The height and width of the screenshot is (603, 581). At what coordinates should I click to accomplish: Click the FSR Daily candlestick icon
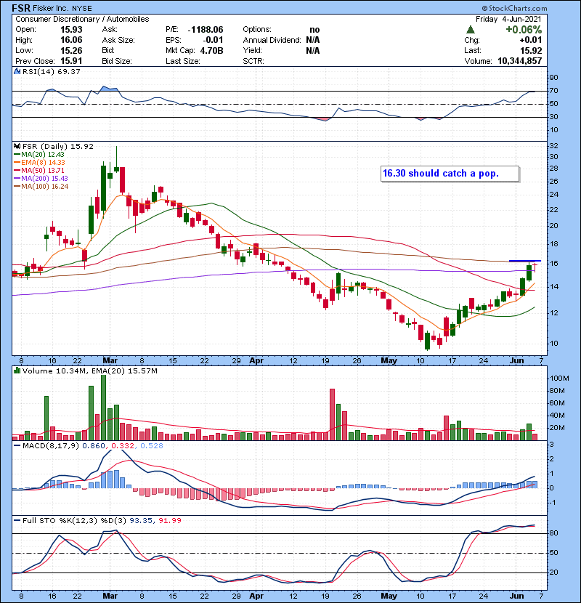[x=17, y=146]
